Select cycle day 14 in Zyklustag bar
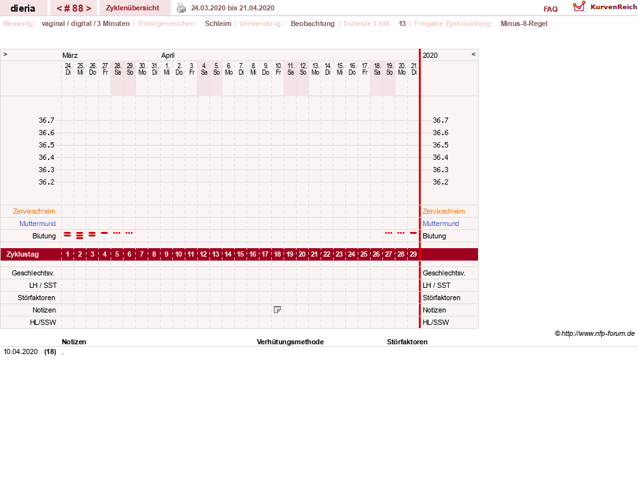Viewport: 638px width, 484px height. click(x=228, y=255)
